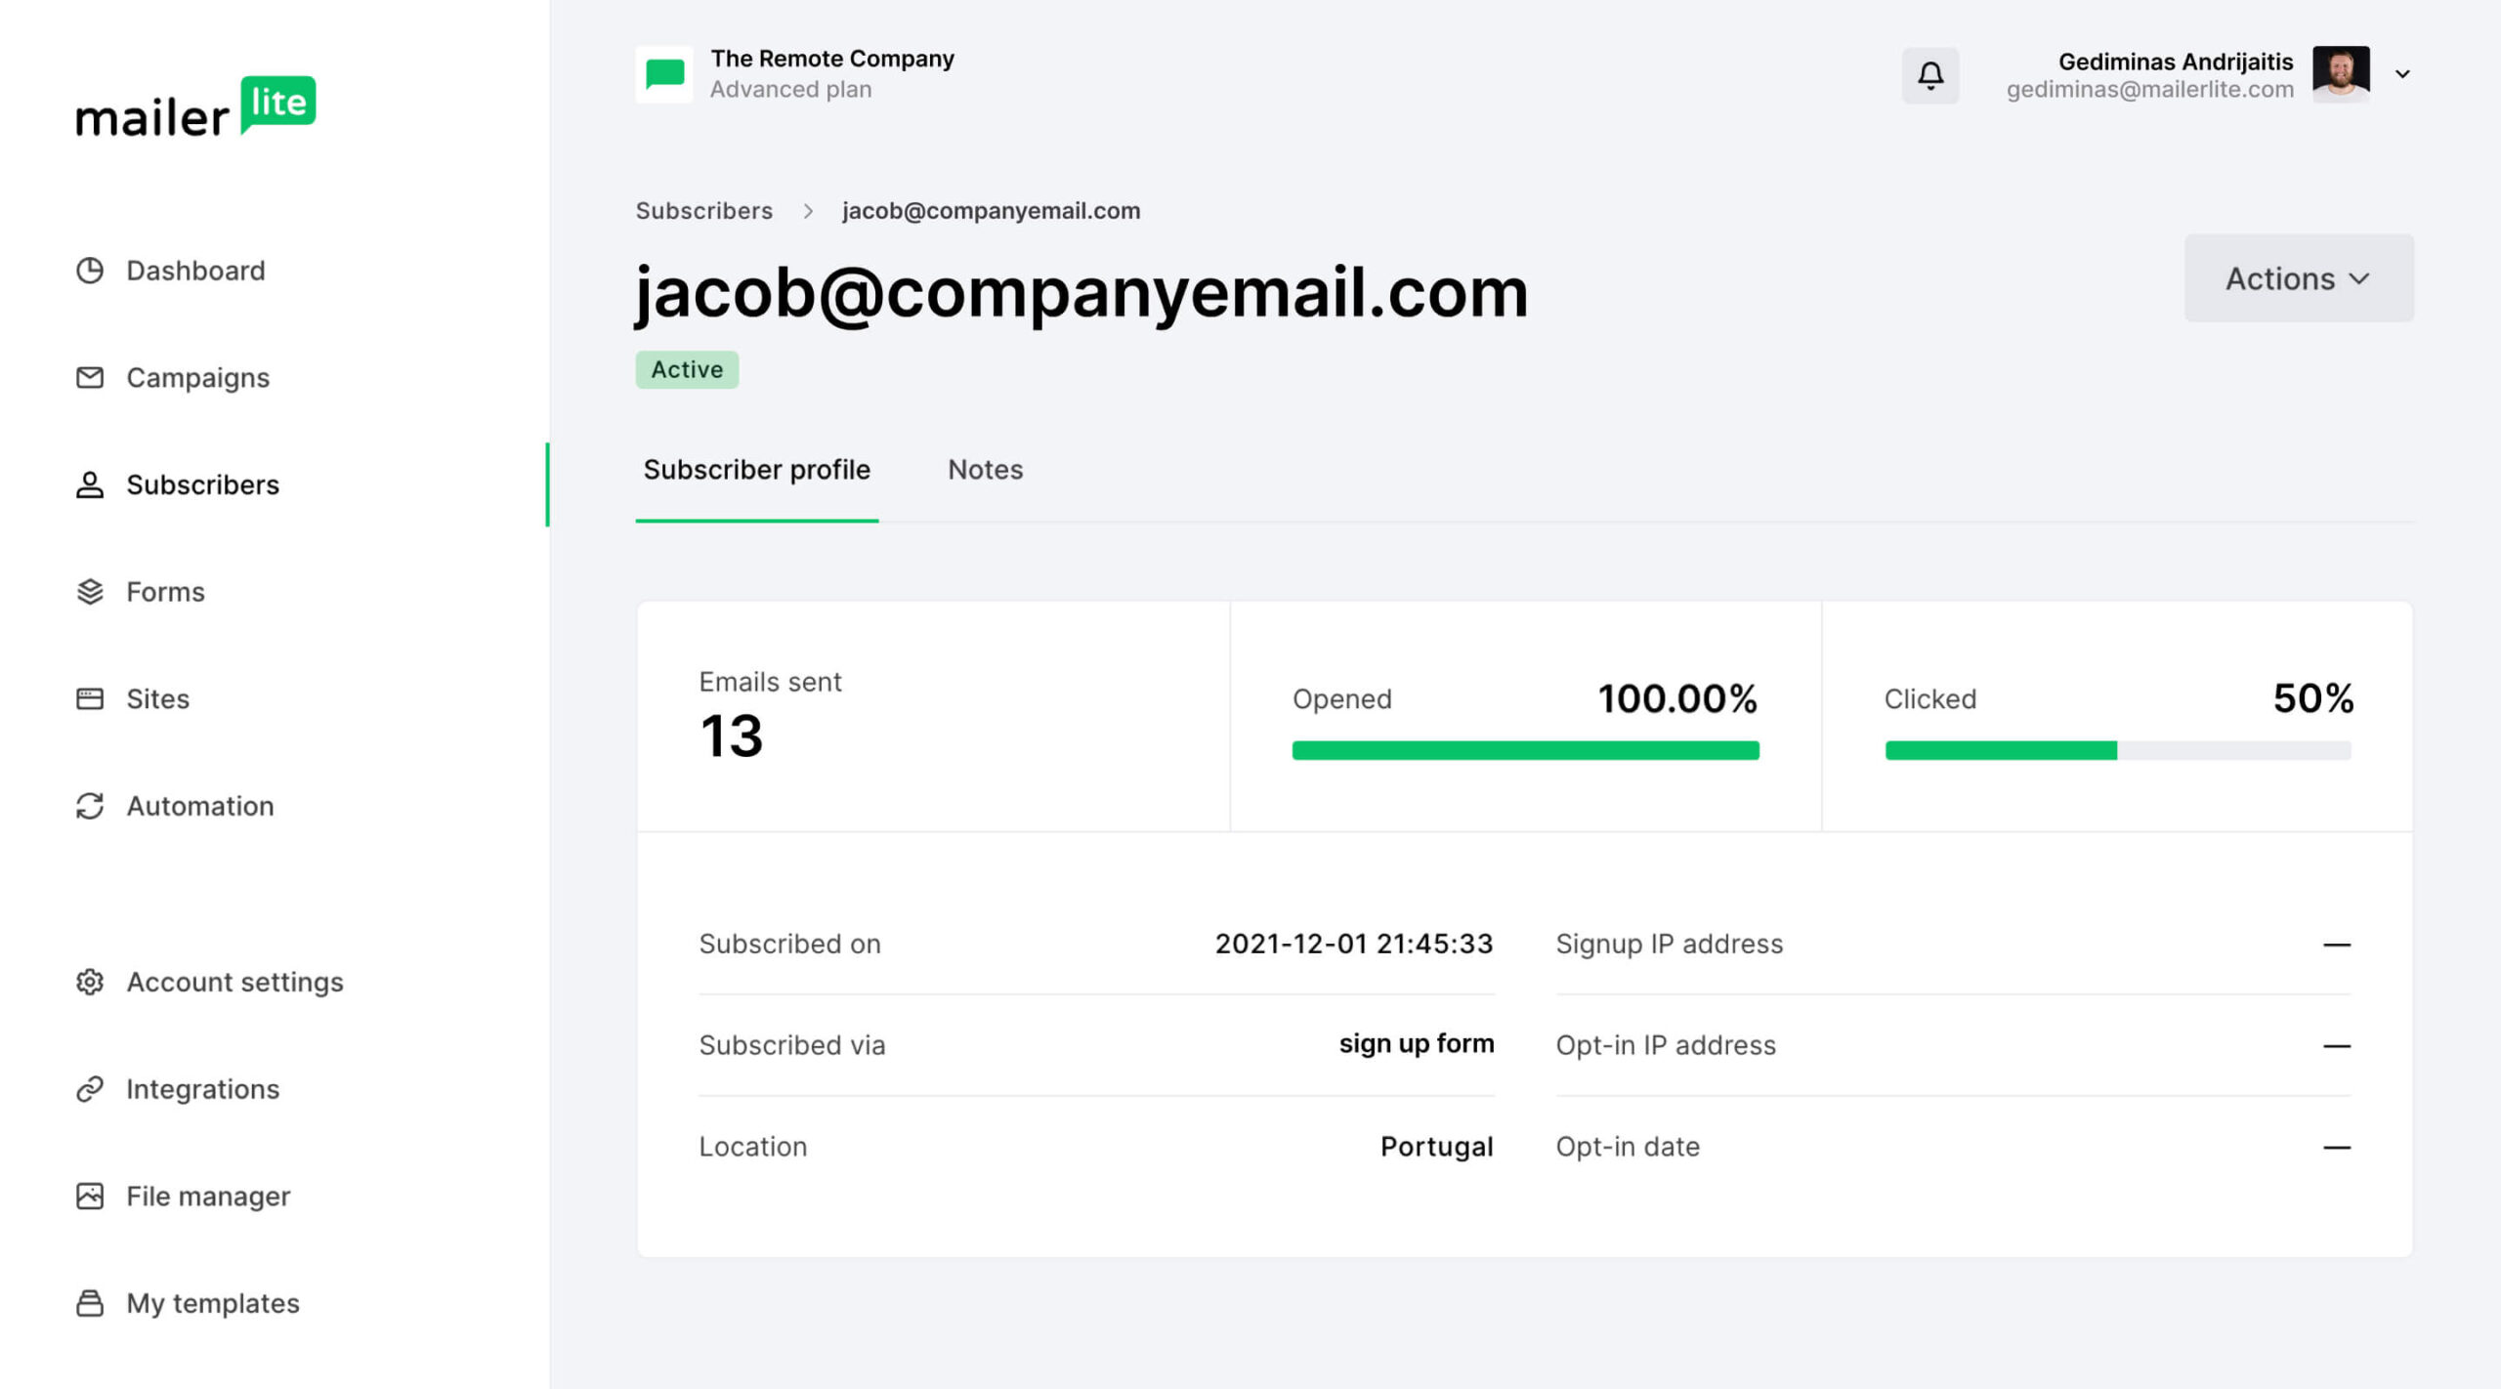Click the Campaigns icon in sidebar
Image resolution: width=2501 pixels, height=1389 pixels.
tap(87, 376)
